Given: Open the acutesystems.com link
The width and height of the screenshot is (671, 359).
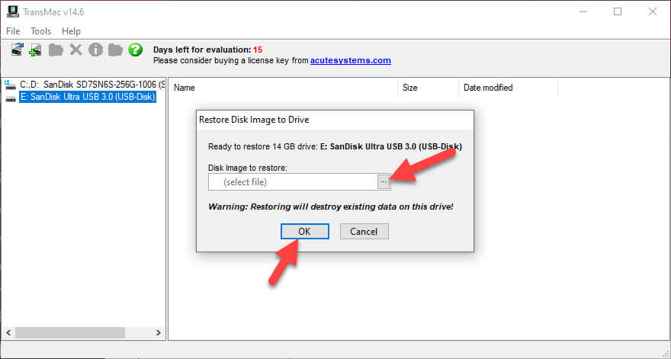Looking at the screenshot, I should tap(350, 60).
